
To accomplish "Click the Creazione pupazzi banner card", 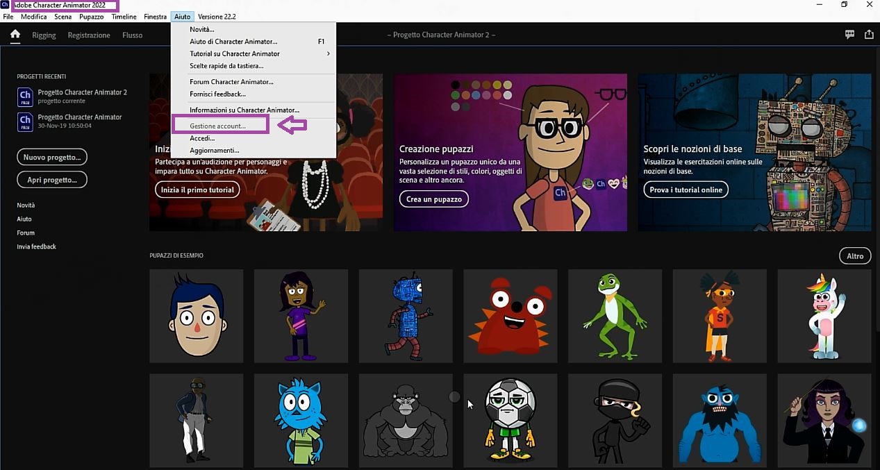I will point(510,153).
